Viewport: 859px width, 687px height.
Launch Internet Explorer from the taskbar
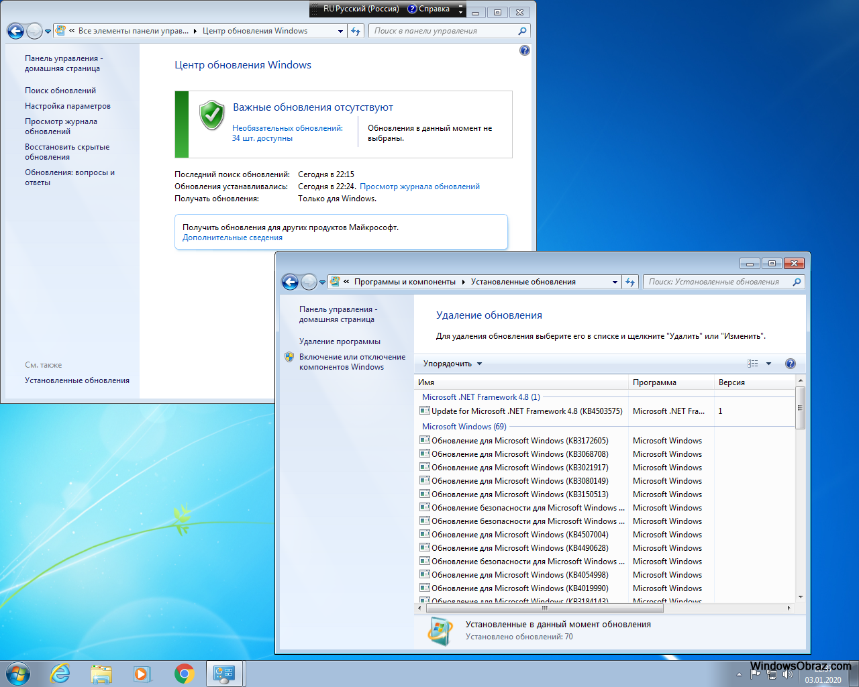(x=60, y=674)
